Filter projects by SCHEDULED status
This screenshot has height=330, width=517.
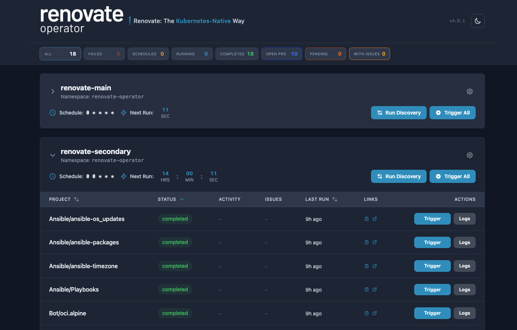pyautogui.click(x=148, y=54)
